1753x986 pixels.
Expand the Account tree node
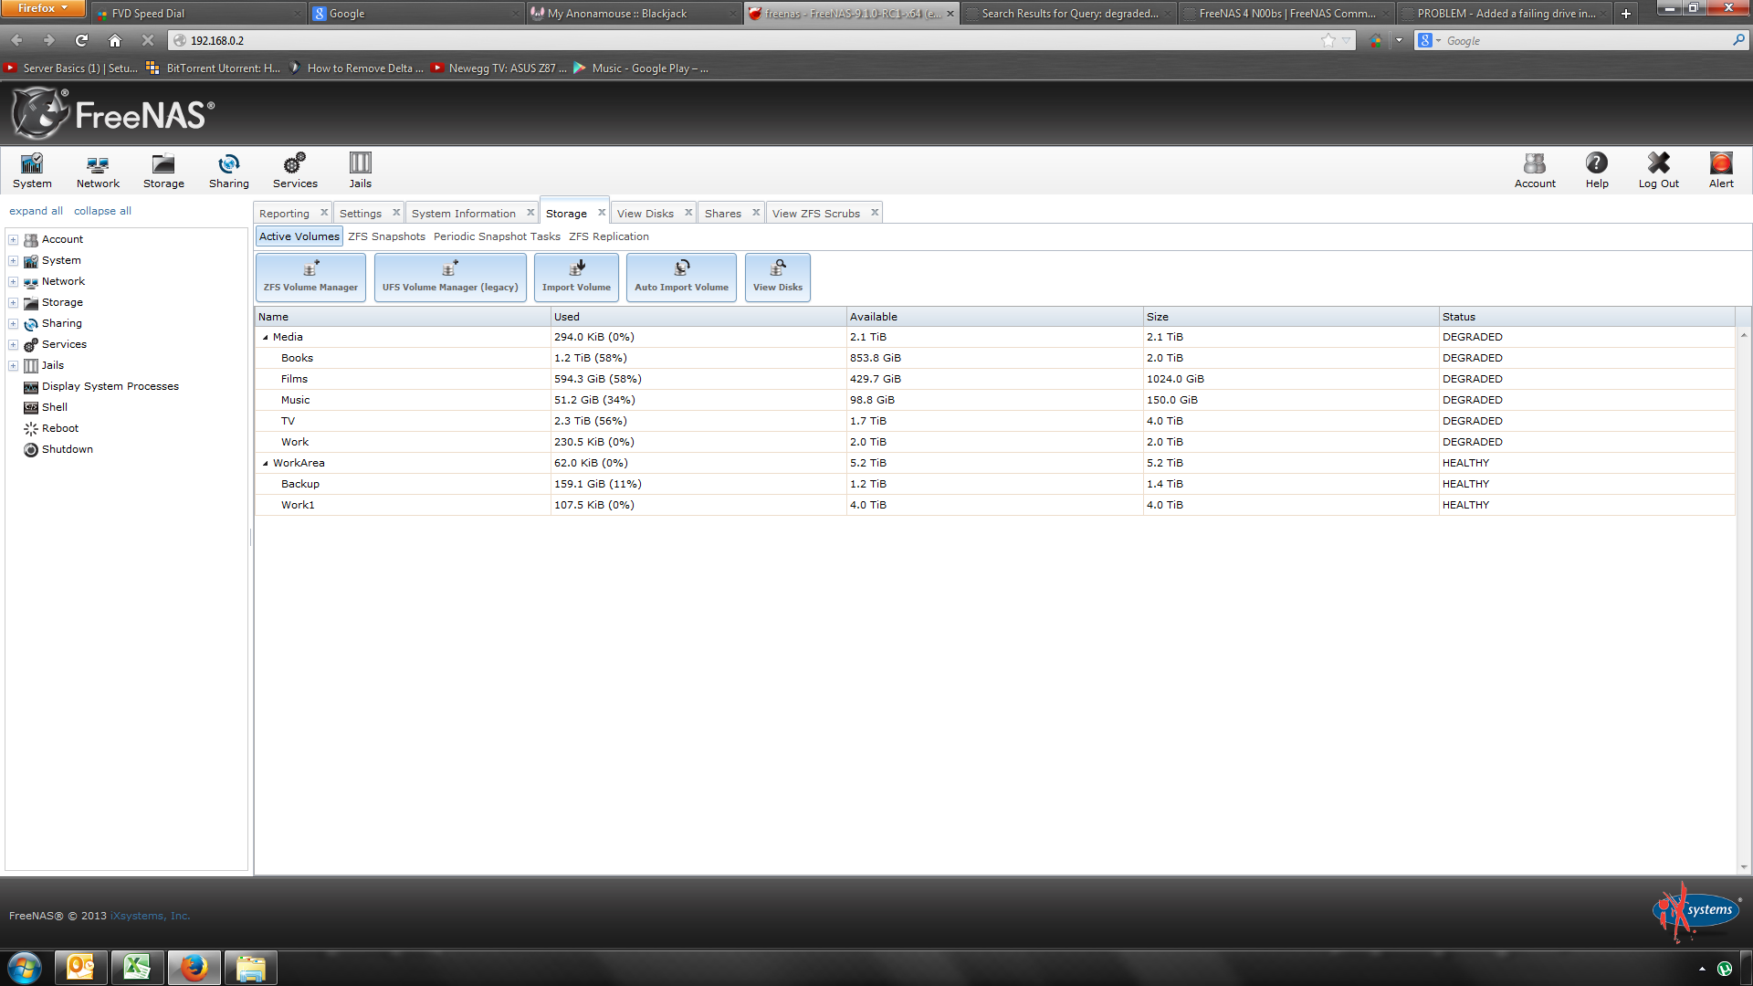click(14, 240)
